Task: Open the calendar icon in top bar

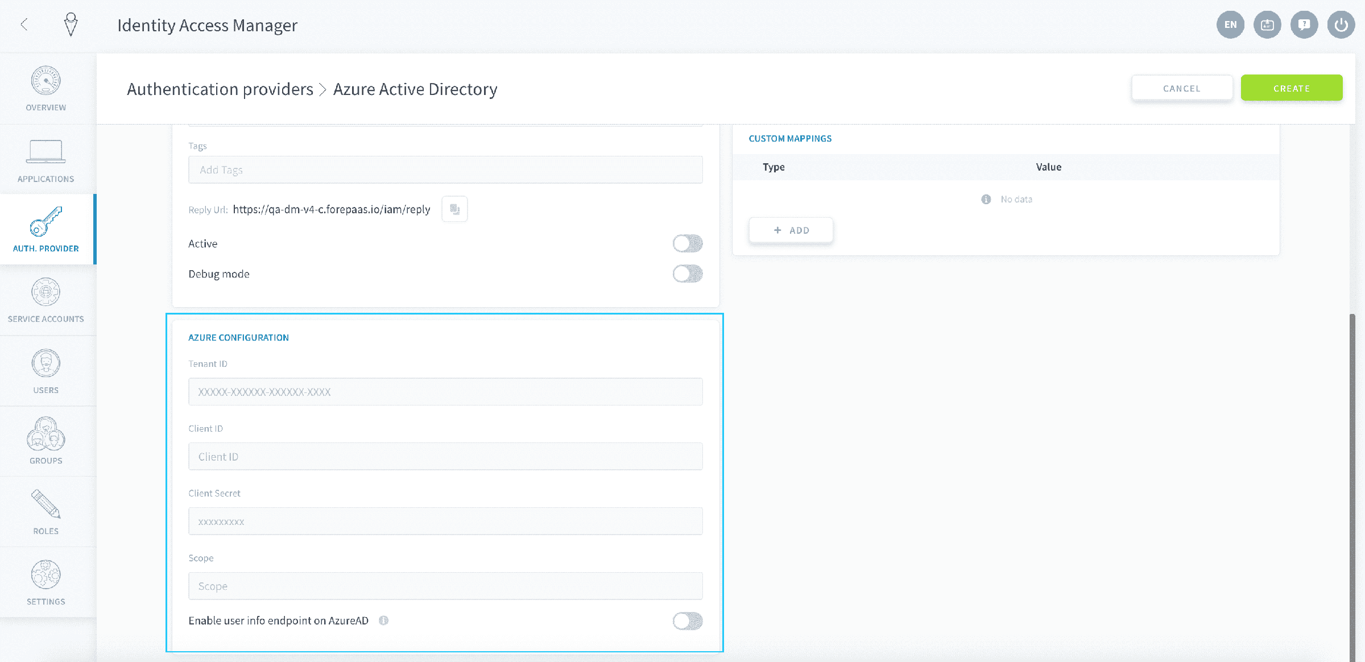Action: click(1267, 24)
